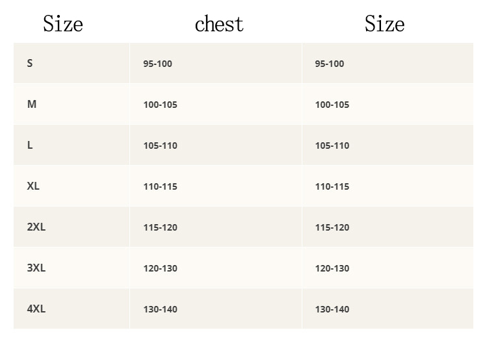This screenshot has width=487, height=343.
Task: Click 100-105 in the chest column
Action: 160,105
